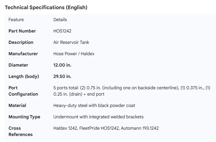This screenshot has height=142, width=216.
Task: Select the Diameter row label
Action: tap(18, 65)
